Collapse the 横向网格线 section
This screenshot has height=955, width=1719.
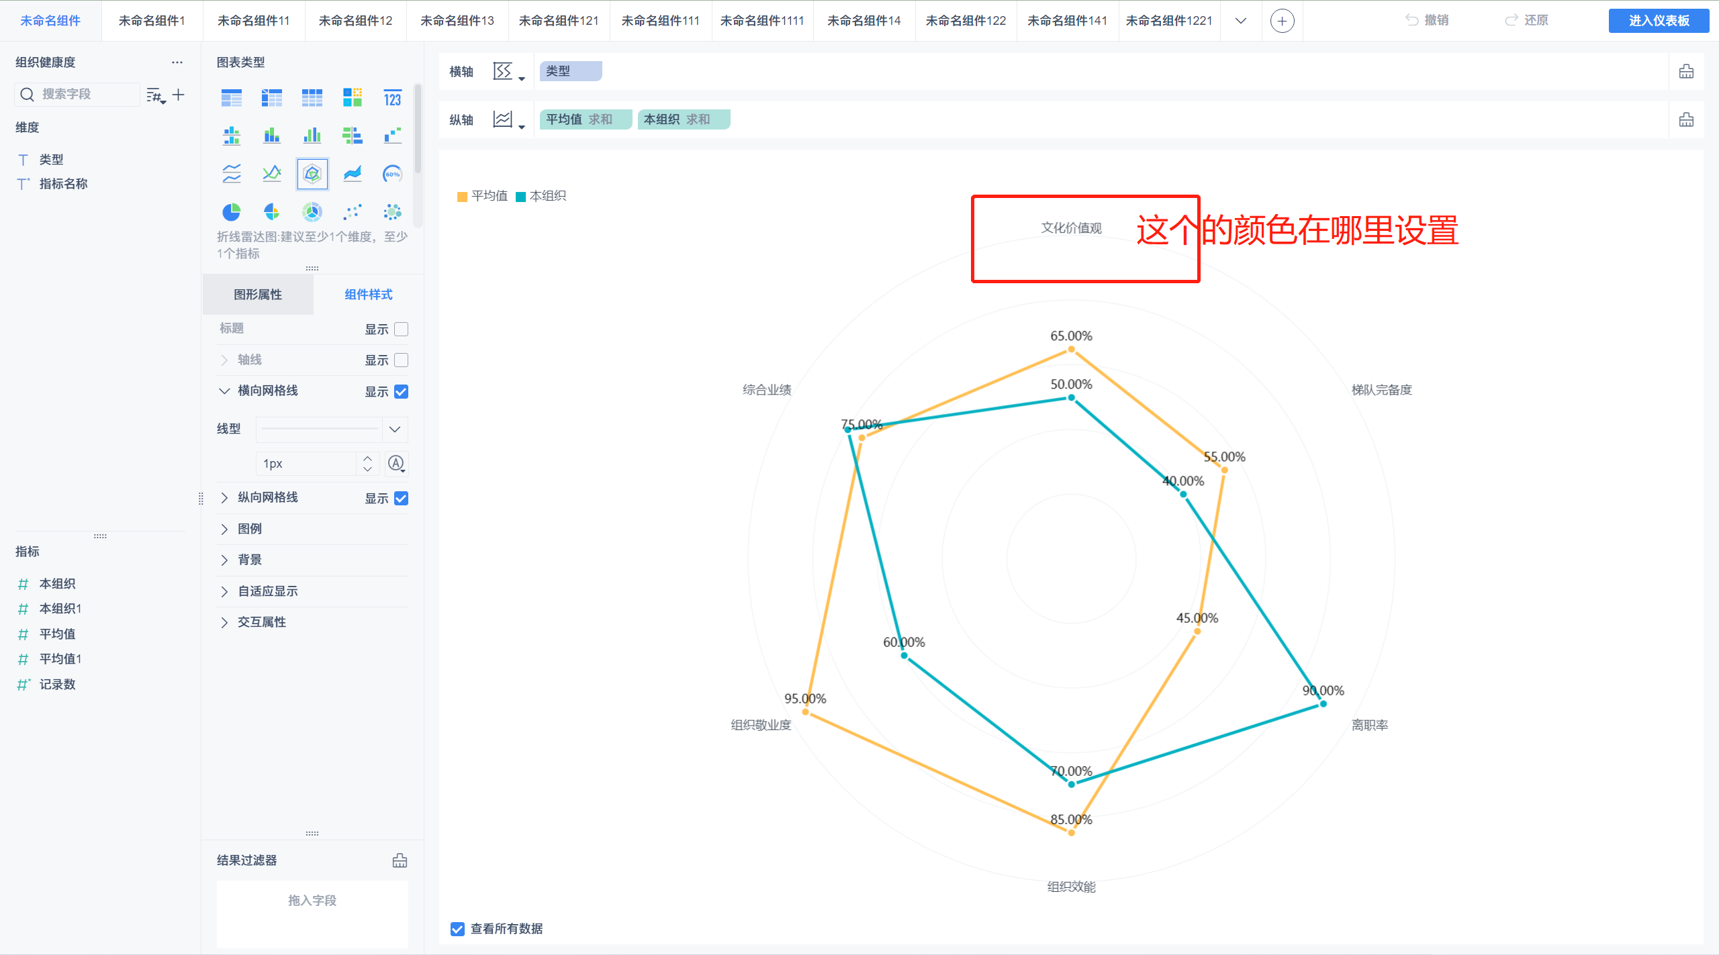click(224, 391)
